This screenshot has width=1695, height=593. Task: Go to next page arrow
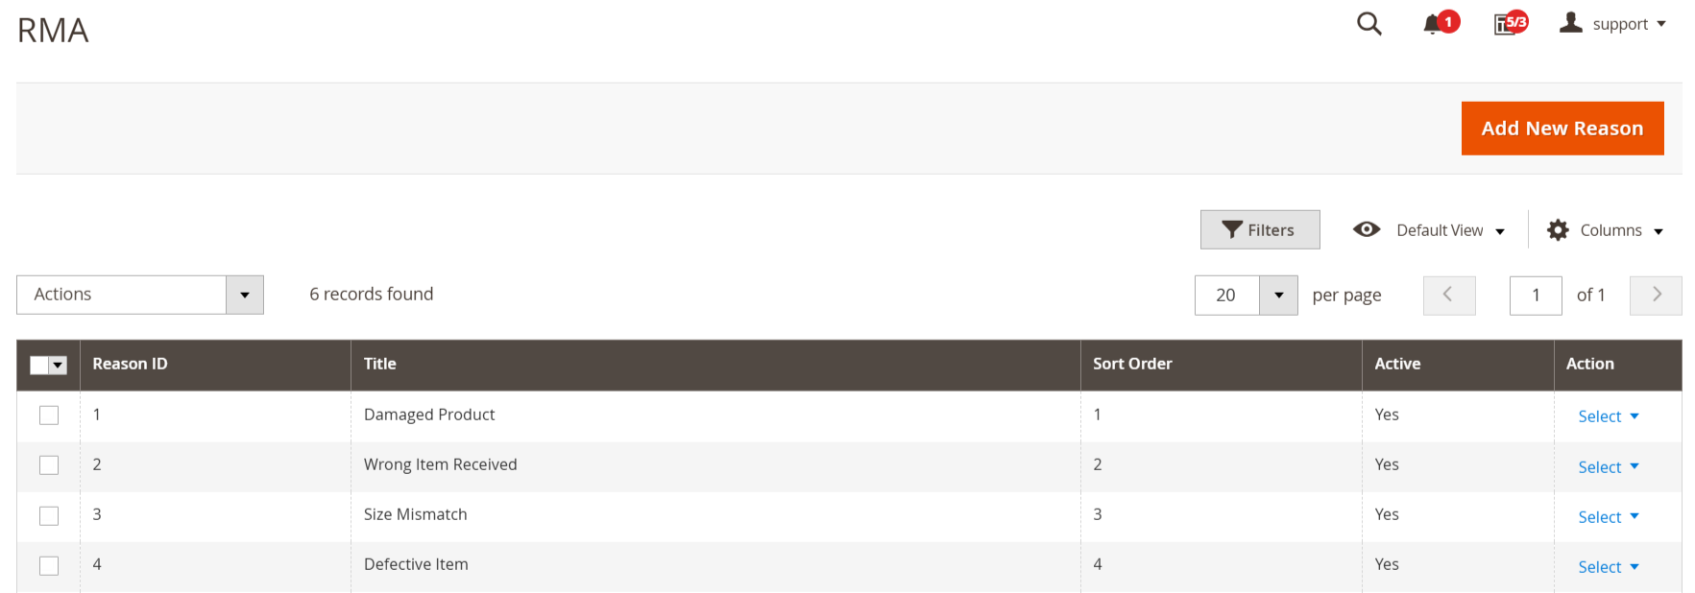[x=1656, y=295]
